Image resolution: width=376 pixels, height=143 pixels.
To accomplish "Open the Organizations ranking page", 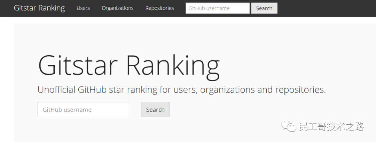I will click(118, 8).
